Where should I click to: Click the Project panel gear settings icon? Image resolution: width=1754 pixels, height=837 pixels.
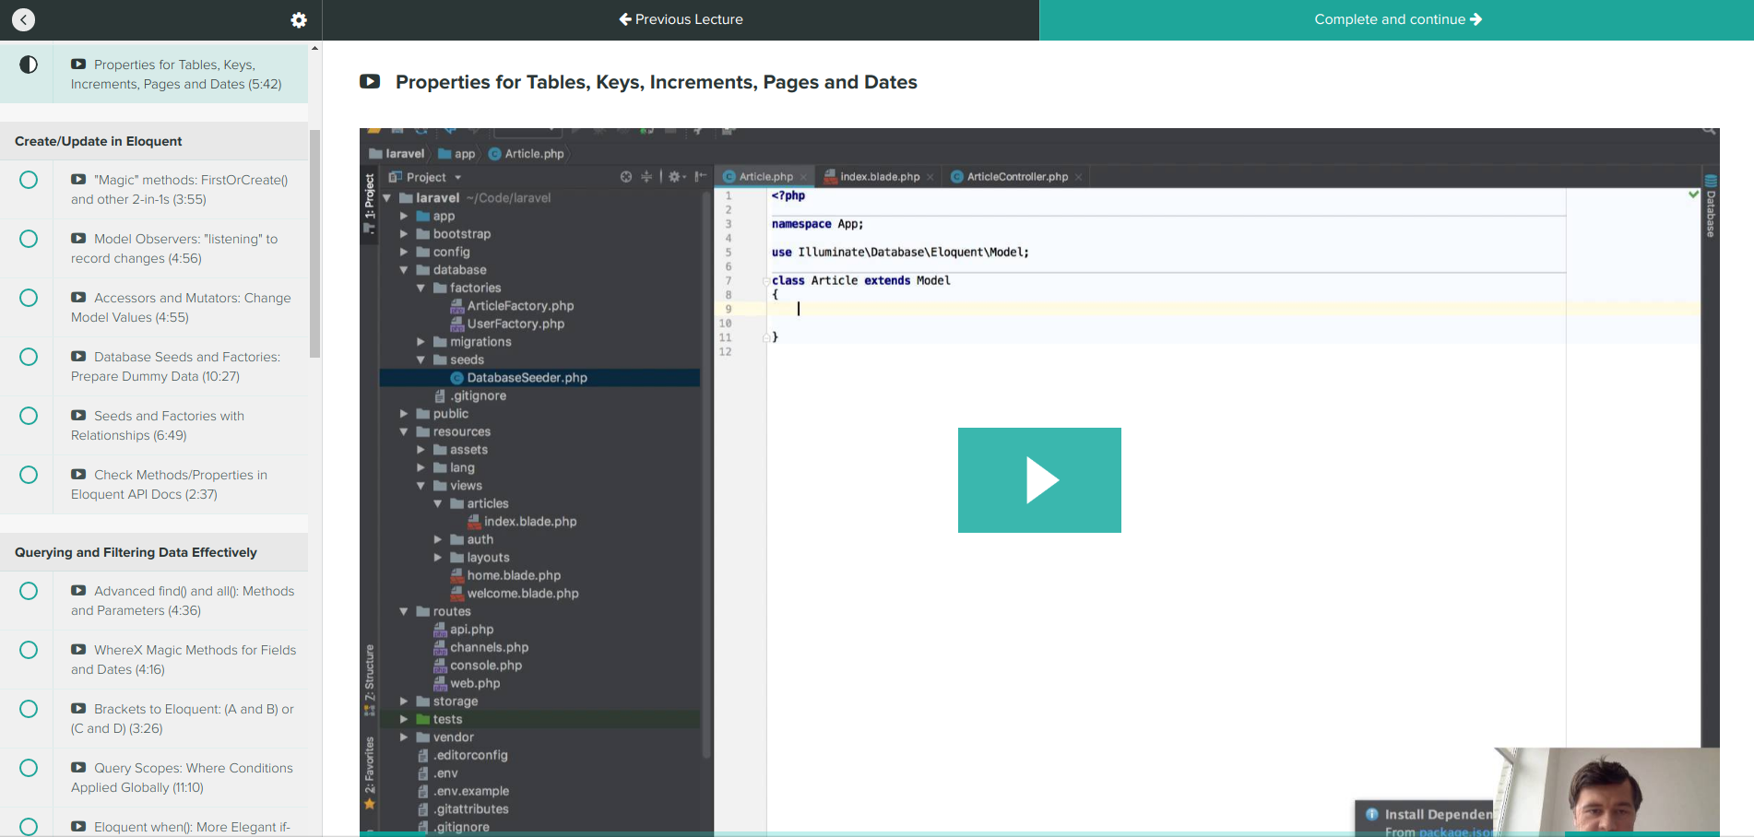(x=674, y=177)
